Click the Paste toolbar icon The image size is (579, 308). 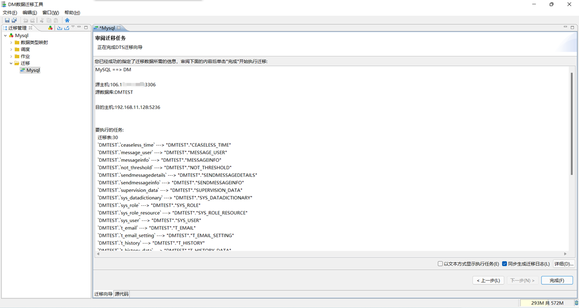coord(56,20)
